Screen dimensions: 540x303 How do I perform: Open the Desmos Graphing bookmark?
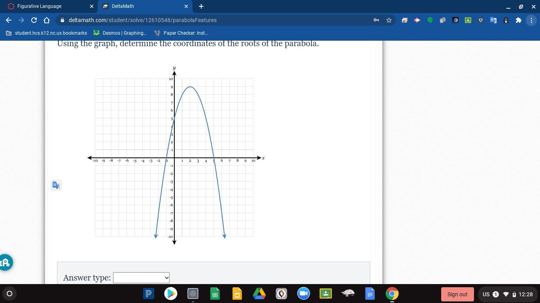tap(120, 33)
